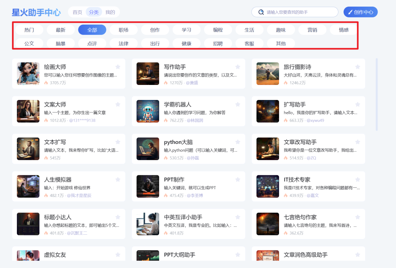
Task: Star the 写作助手 assistant
Action: tap(238, 67)
